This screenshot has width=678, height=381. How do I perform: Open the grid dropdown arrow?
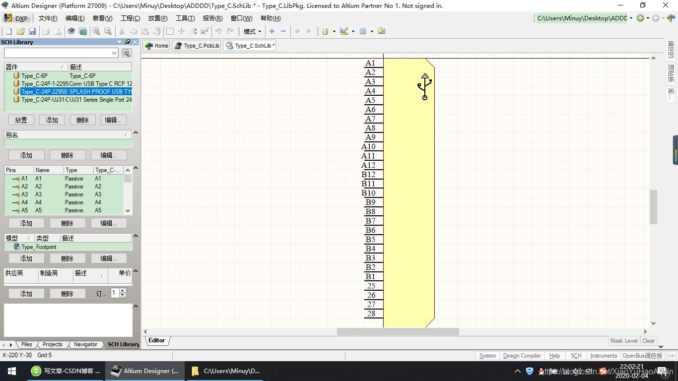(371, 31)
